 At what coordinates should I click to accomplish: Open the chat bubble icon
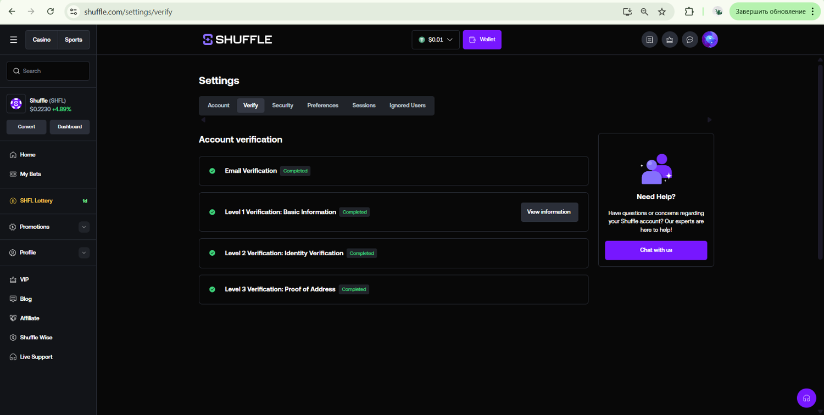[690, 40]
